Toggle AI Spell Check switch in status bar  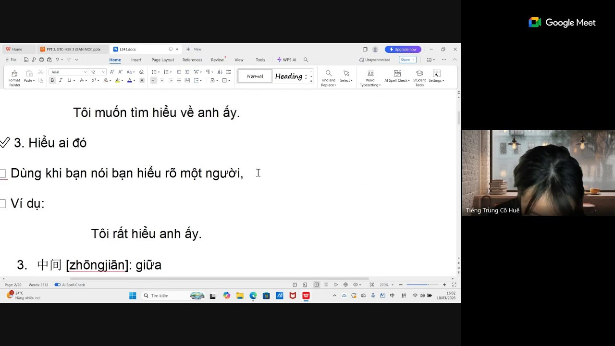(58, 285)
